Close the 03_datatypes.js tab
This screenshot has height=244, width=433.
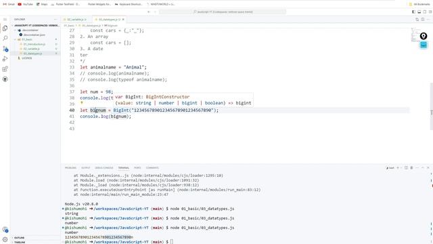[x=123, y=20]
